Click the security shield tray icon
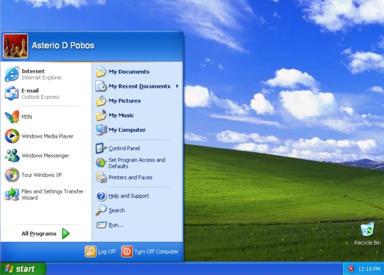The height and width of the screenshot is (275, 384). pyautogui.click(x=351, y=269)
